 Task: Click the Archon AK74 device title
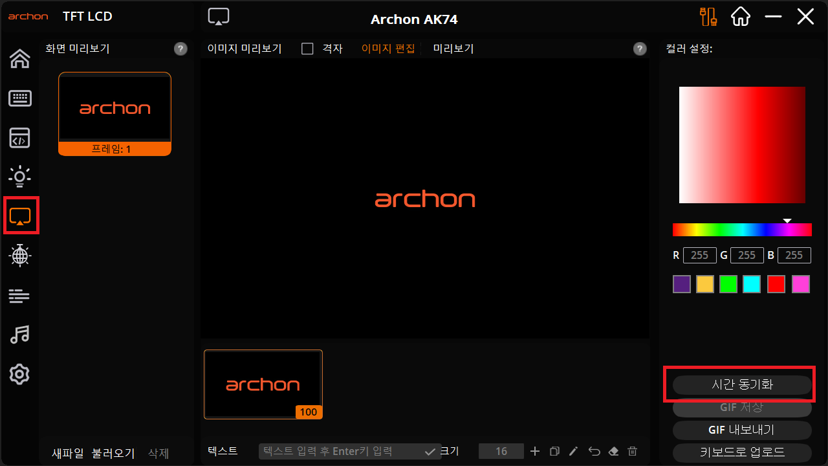pos(414,19)
